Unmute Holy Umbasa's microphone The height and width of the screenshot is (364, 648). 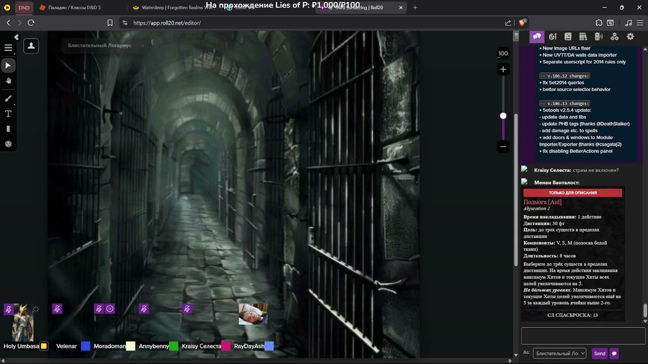point(9,309)
